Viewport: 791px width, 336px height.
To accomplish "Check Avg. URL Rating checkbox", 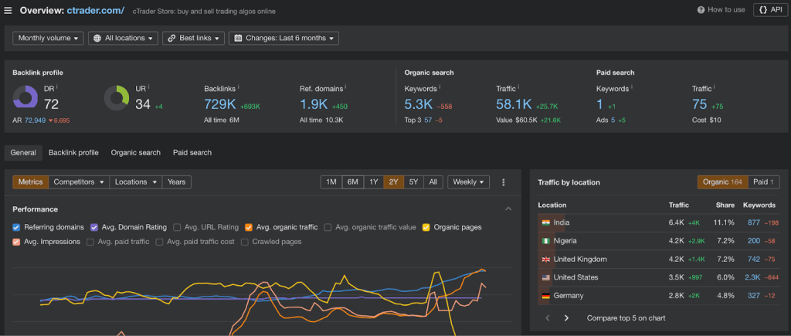I will pos(177,227).
